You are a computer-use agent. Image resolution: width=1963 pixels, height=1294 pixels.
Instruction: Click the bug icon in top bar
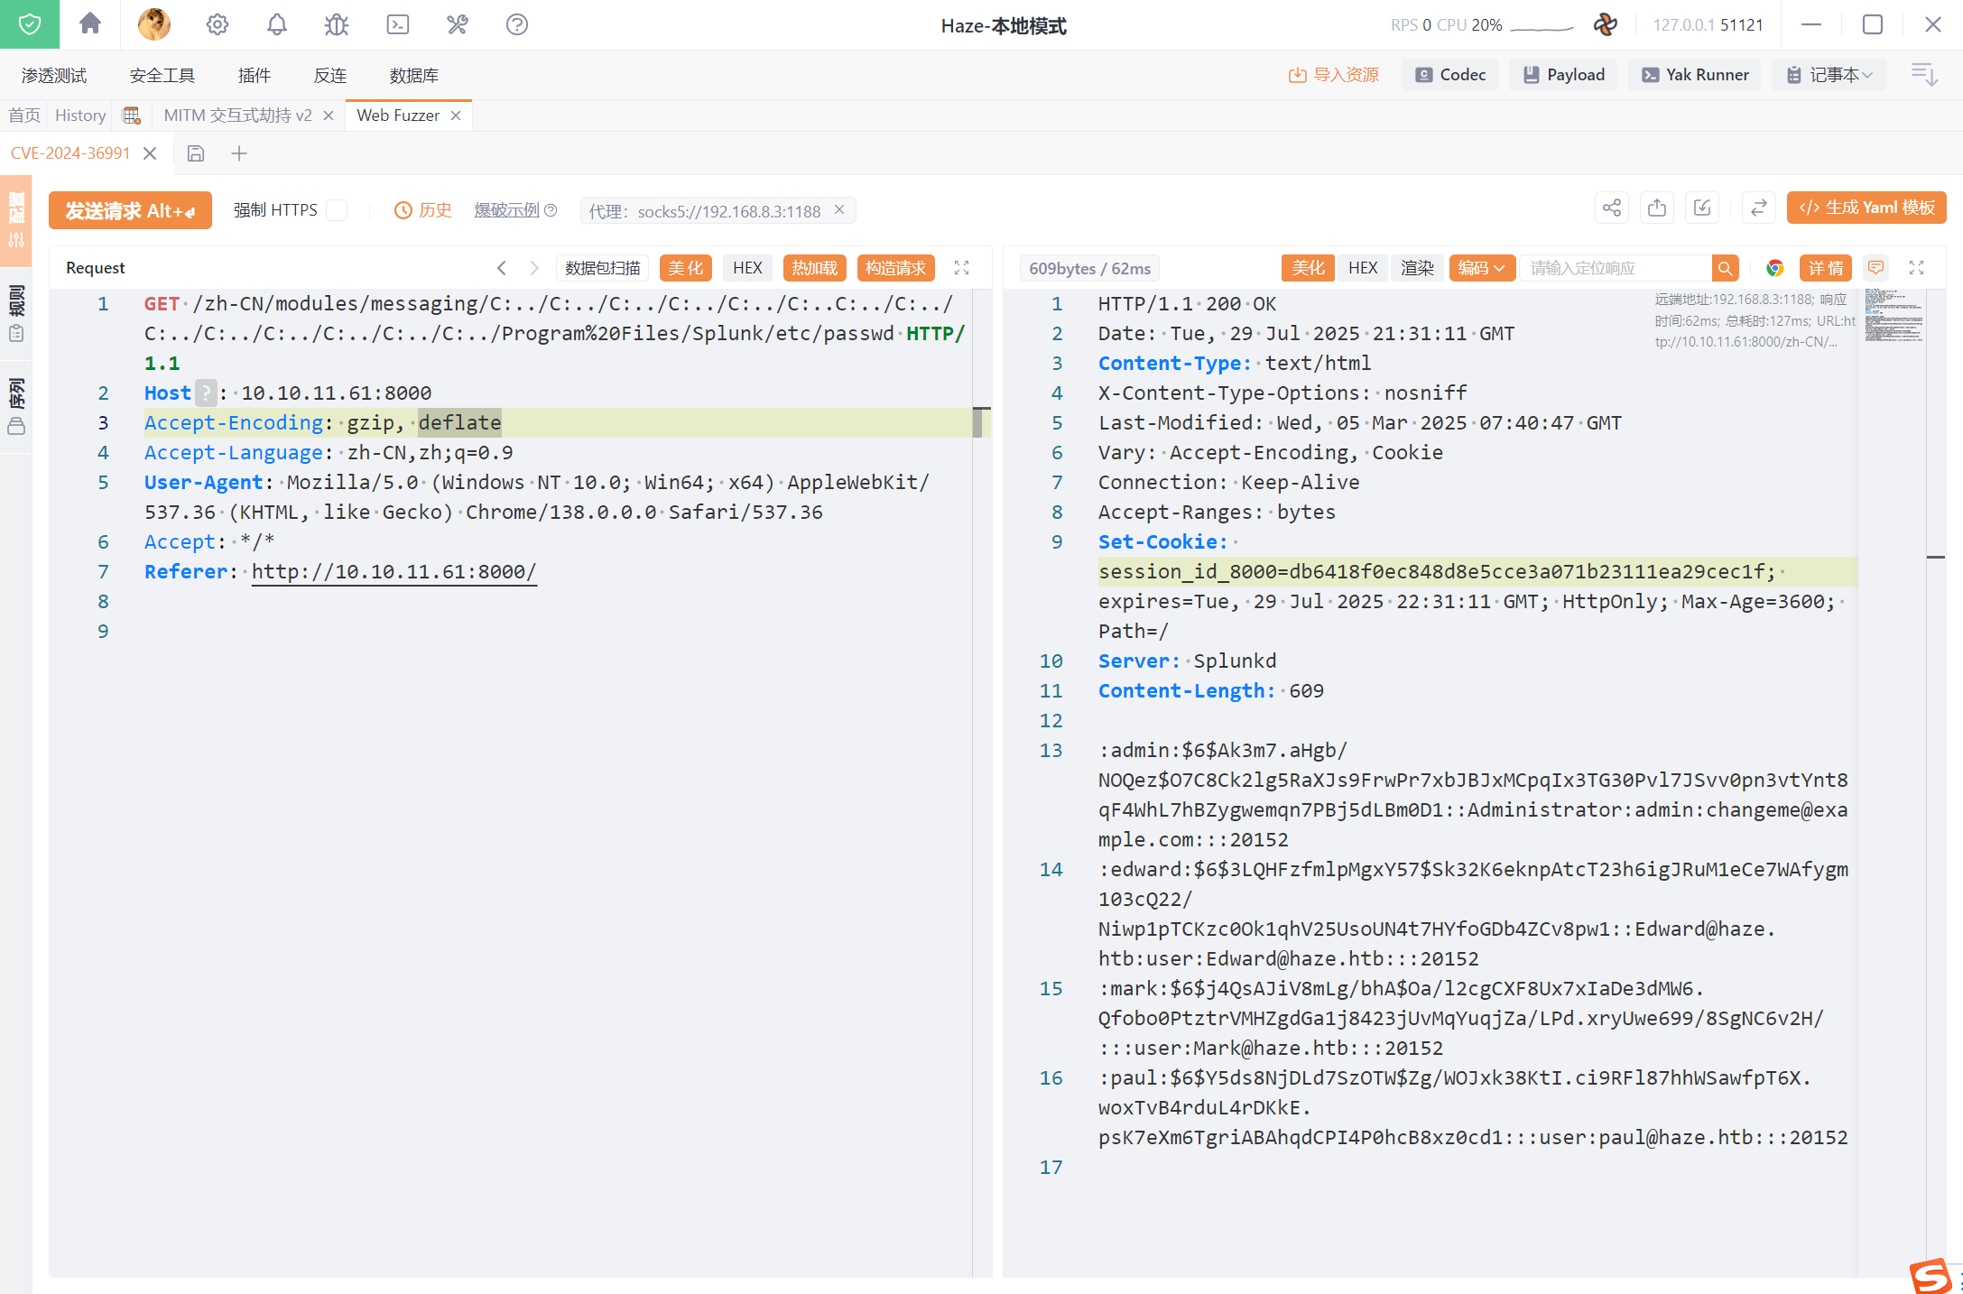pyautogui.click(x=337, y=24)
